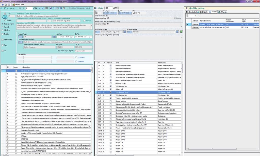Select the Rozpracované filter option
Viewport: 260px width, 156px height.
coord(3,24)
